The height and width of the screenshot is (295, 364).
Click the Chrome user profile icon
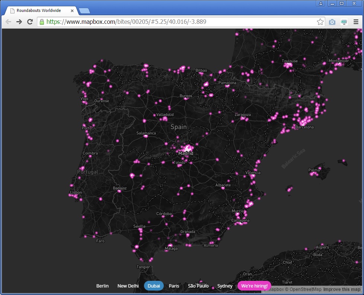[321, 3]
